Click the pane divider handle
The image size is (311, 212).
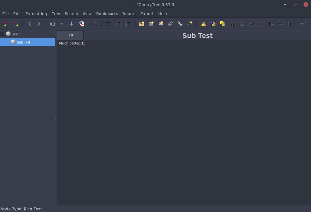(56, 118)
